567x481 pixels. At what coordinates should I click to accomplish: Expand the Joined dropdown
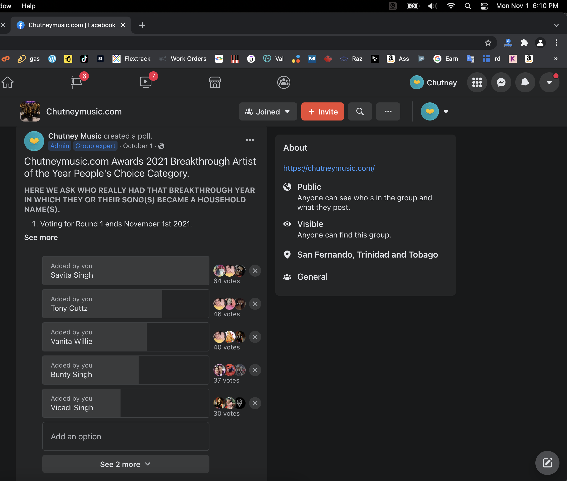[268, 111]
